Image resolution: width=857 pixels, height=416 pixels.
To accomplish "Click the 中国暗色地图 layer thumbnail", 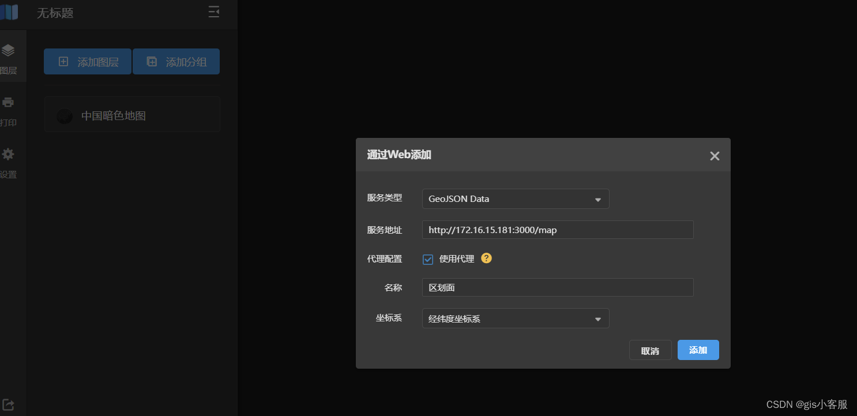I will click(65, 116).
